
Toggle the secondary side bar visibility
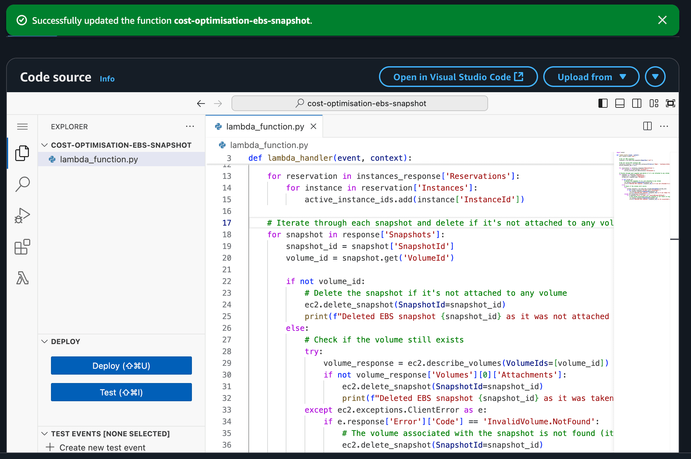(x=636, y=104)
